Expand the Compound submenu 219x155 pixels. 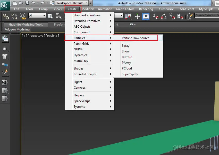(x=89, y=32)
